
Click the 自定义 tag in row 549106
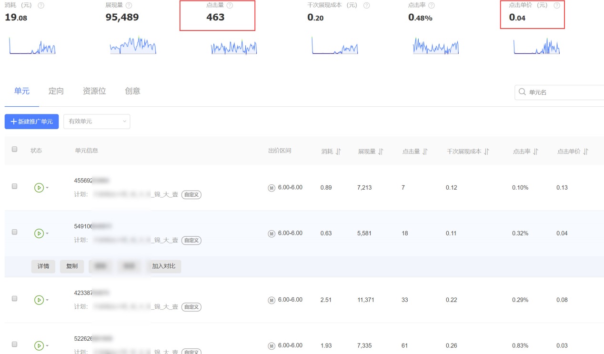(x=191, y=241)
